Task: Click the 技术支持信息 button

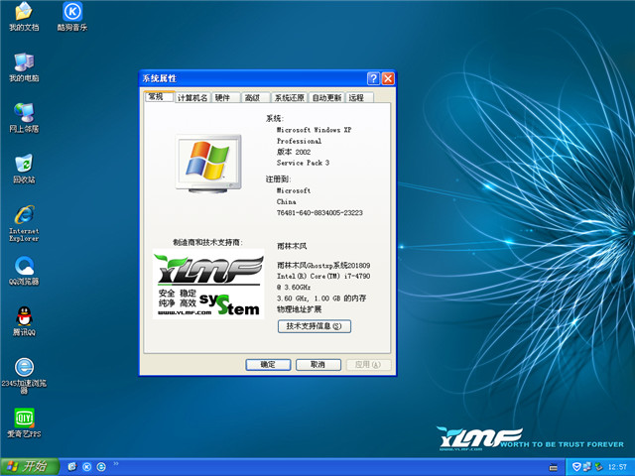Action: (x=314, y=326)
